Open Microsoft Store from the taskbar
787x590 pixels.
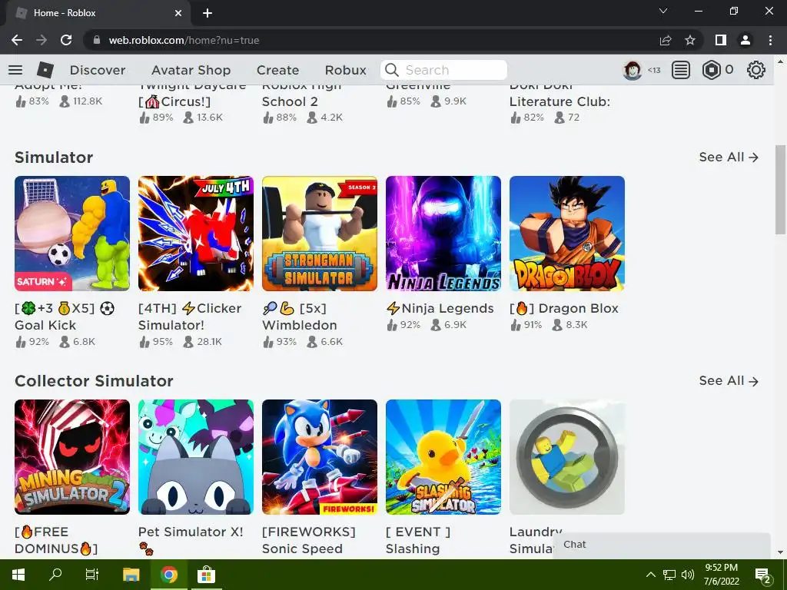(206, 575)
